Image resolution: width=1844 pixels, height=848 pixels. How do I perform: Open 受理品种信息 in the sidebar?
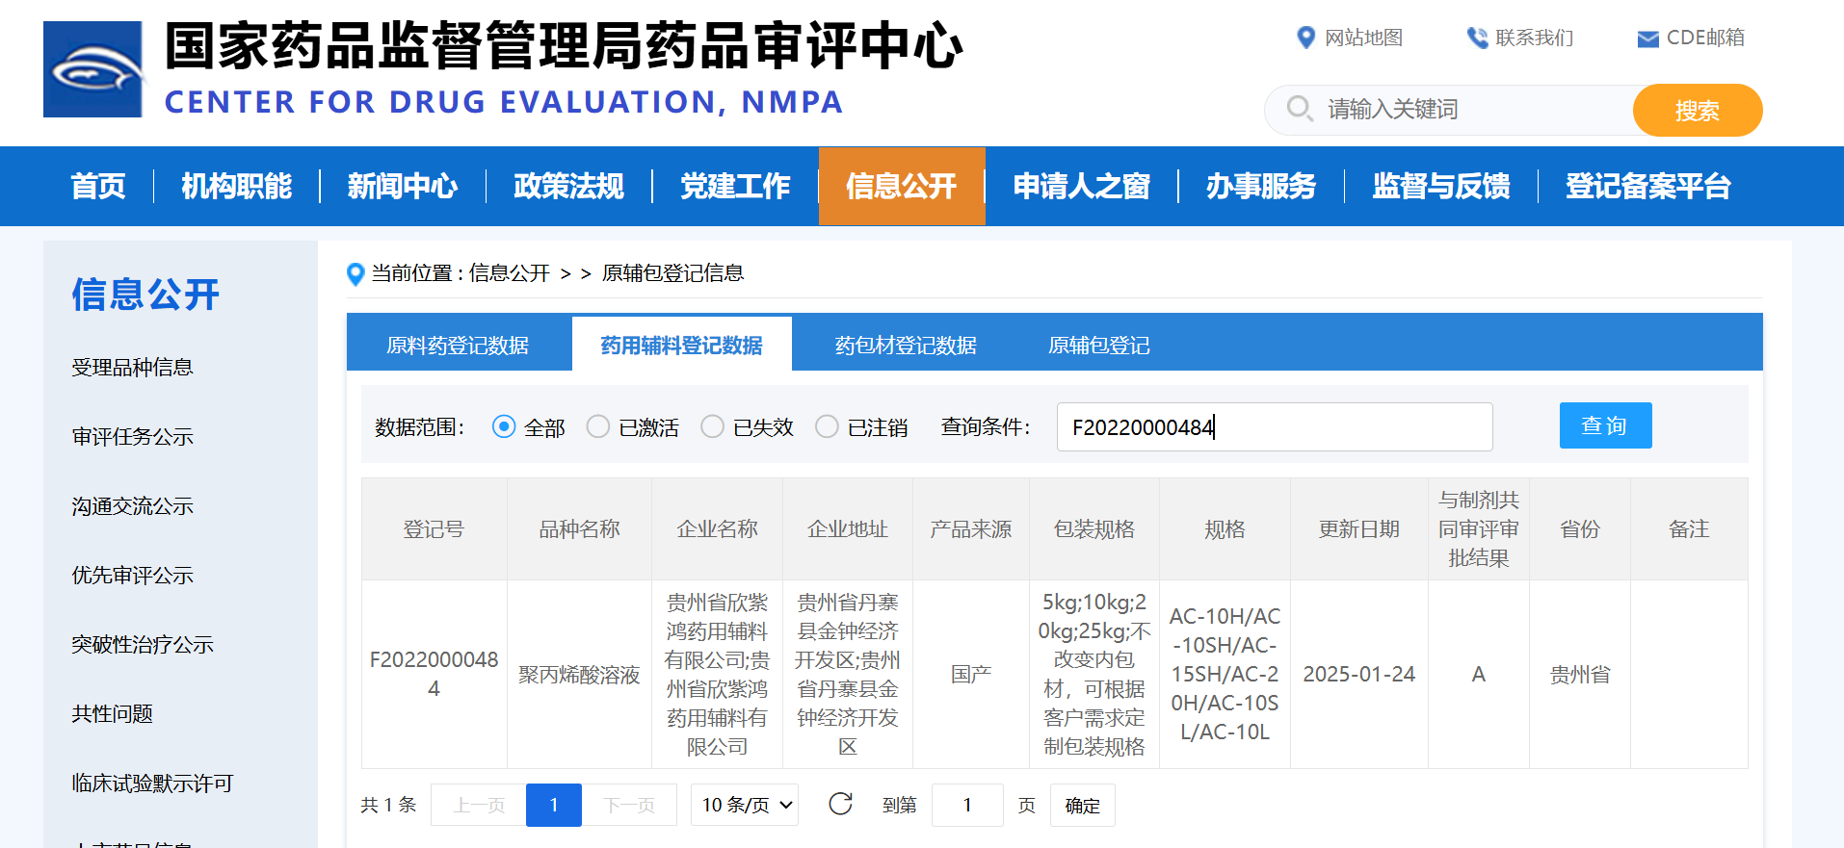click(132, 367)
